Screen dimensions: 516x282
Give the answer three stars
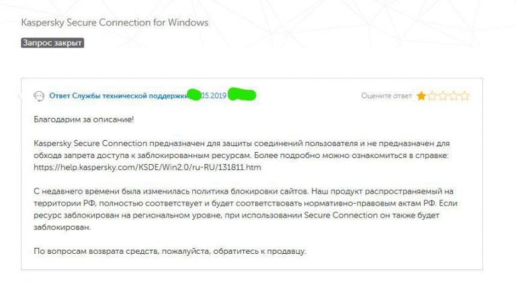pos(443,96)
